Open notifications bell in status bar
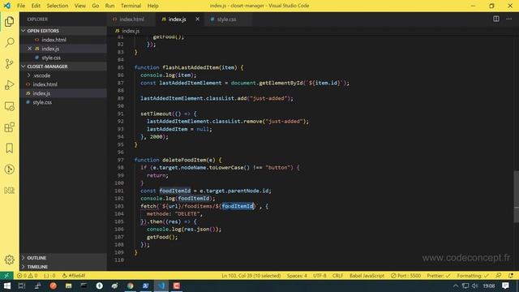The width and height of the screenshot is (519, 292). click(511, 276)
